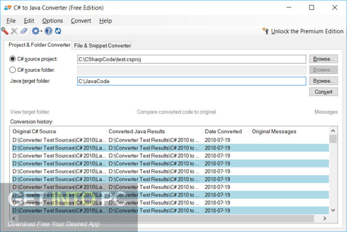Viewport: 347px width, 232px height.
Task: Click the gray X delete toolbar icon
Action: pyautogui.click(x=14, y=31)
